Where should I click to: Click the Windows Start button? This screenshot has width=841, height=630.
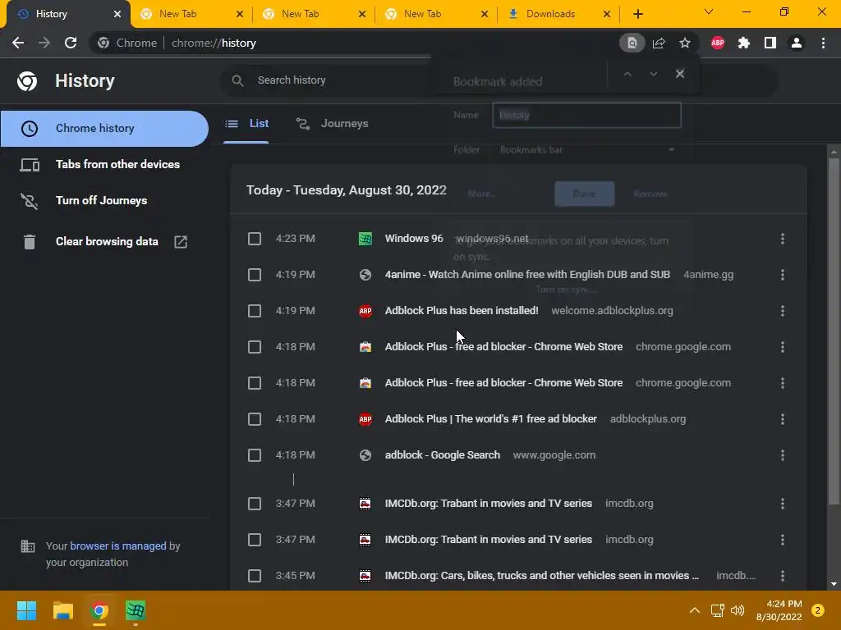click(x=26, y=610)
